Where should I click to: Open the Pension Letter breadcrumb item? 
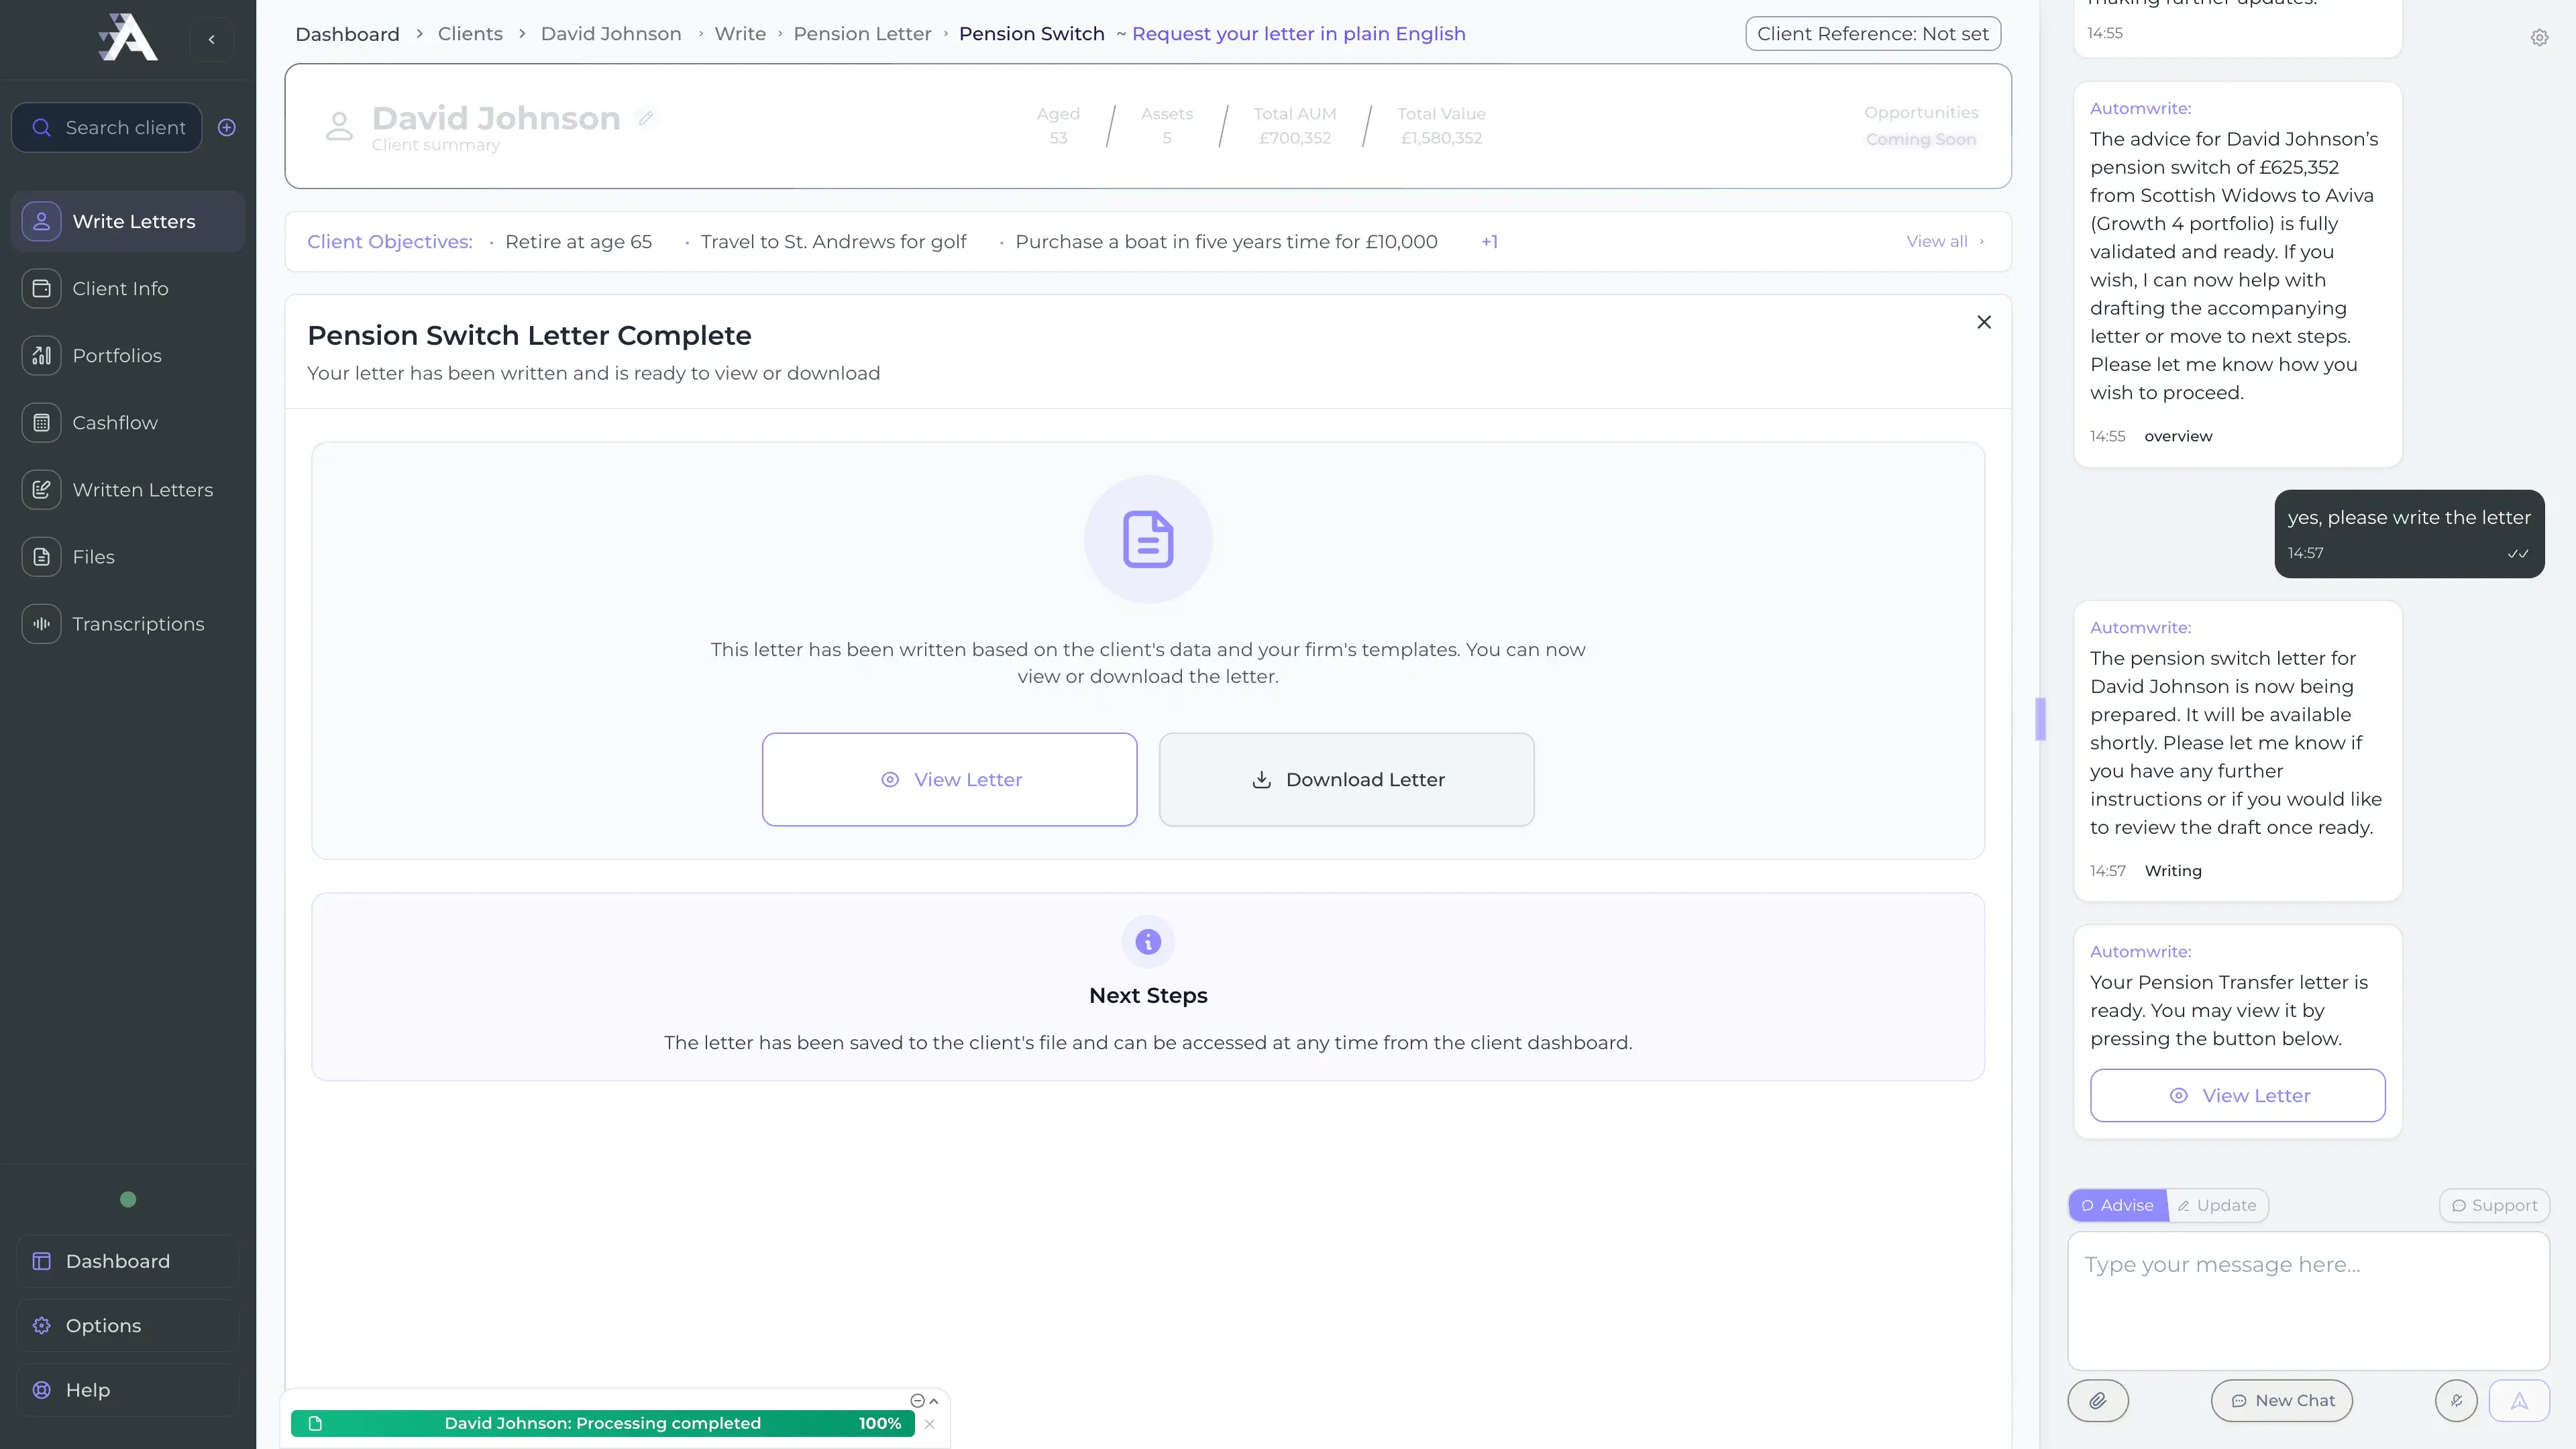[x=862, y=33]
